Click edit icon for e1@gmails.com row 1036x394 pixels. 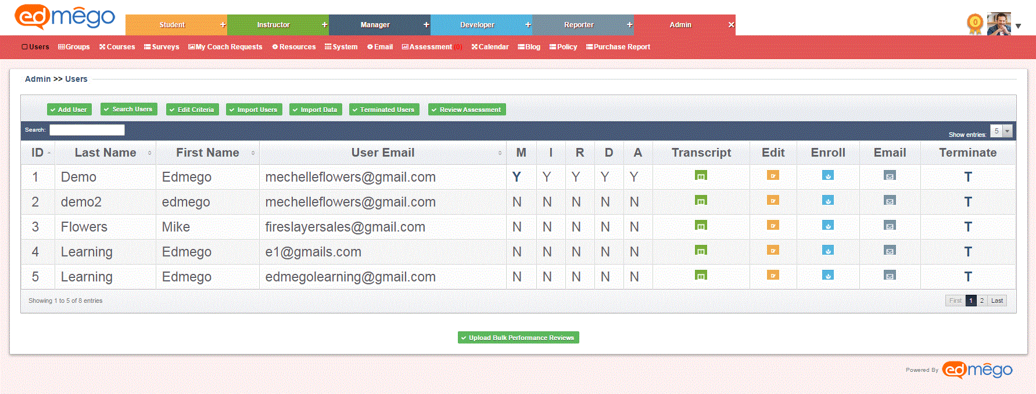coord(773,250)
